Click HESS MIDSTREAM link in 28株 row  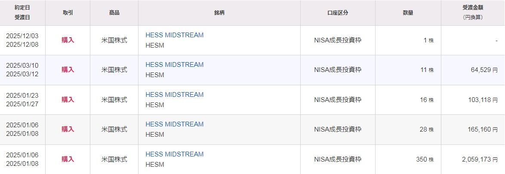click(x=174, y=124)
